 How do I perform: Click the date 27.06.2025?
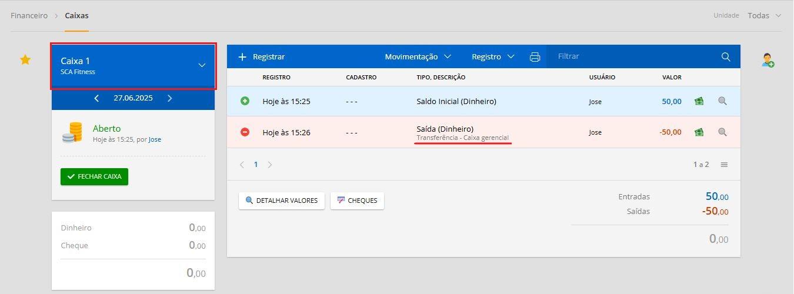133,98
